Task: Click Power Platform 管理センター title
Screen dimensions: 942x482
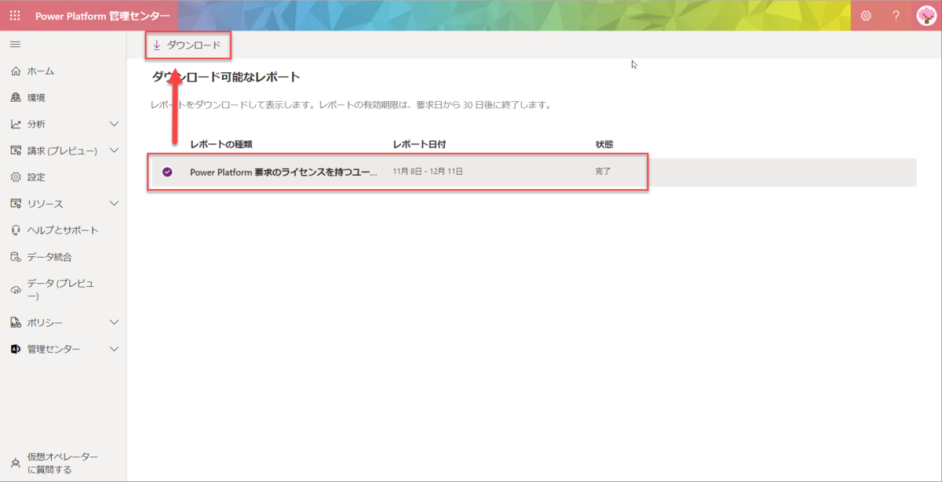Action: pos(102,16)
